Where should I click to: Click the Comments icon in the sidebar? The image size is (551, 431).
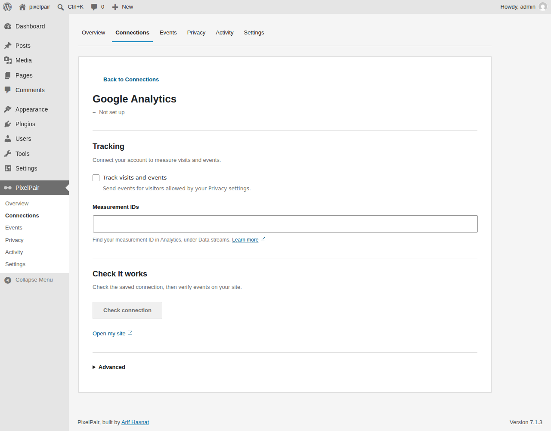click(8, 90)
